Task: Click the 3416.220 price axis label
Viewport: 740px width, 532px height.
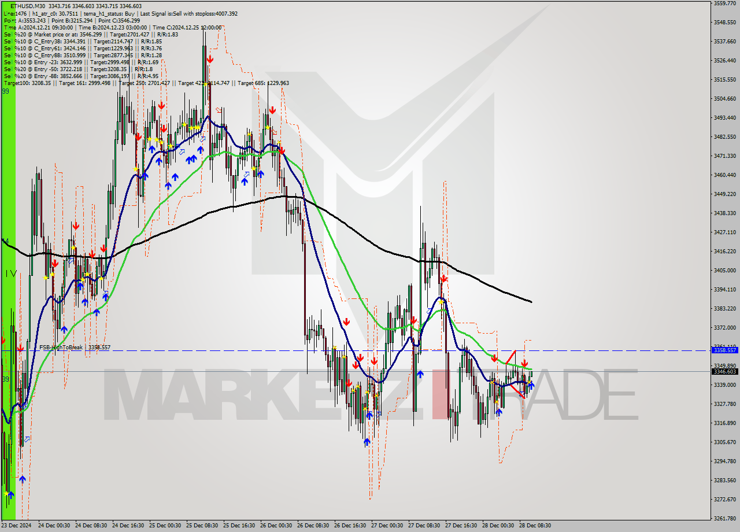Action: click(724, 251)
